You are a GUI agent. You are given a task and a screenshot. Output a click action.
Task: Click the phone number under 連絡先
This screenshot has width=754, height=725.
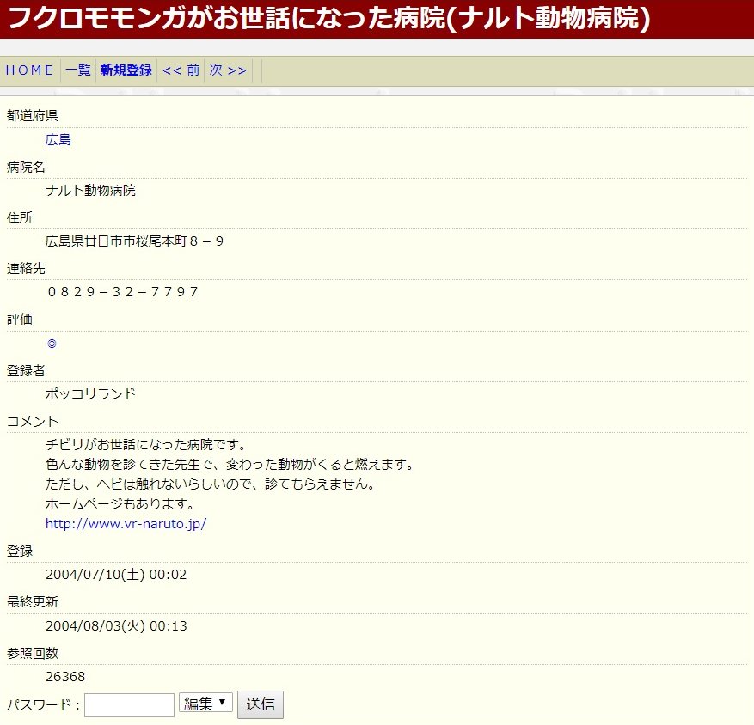coord(122,292)
